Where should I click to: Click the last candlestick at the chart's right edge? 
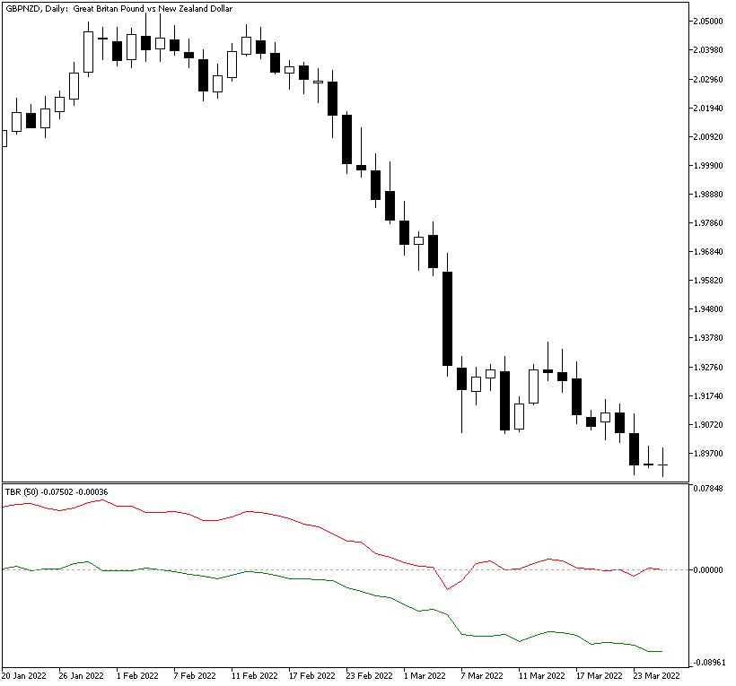coord(663,465)
